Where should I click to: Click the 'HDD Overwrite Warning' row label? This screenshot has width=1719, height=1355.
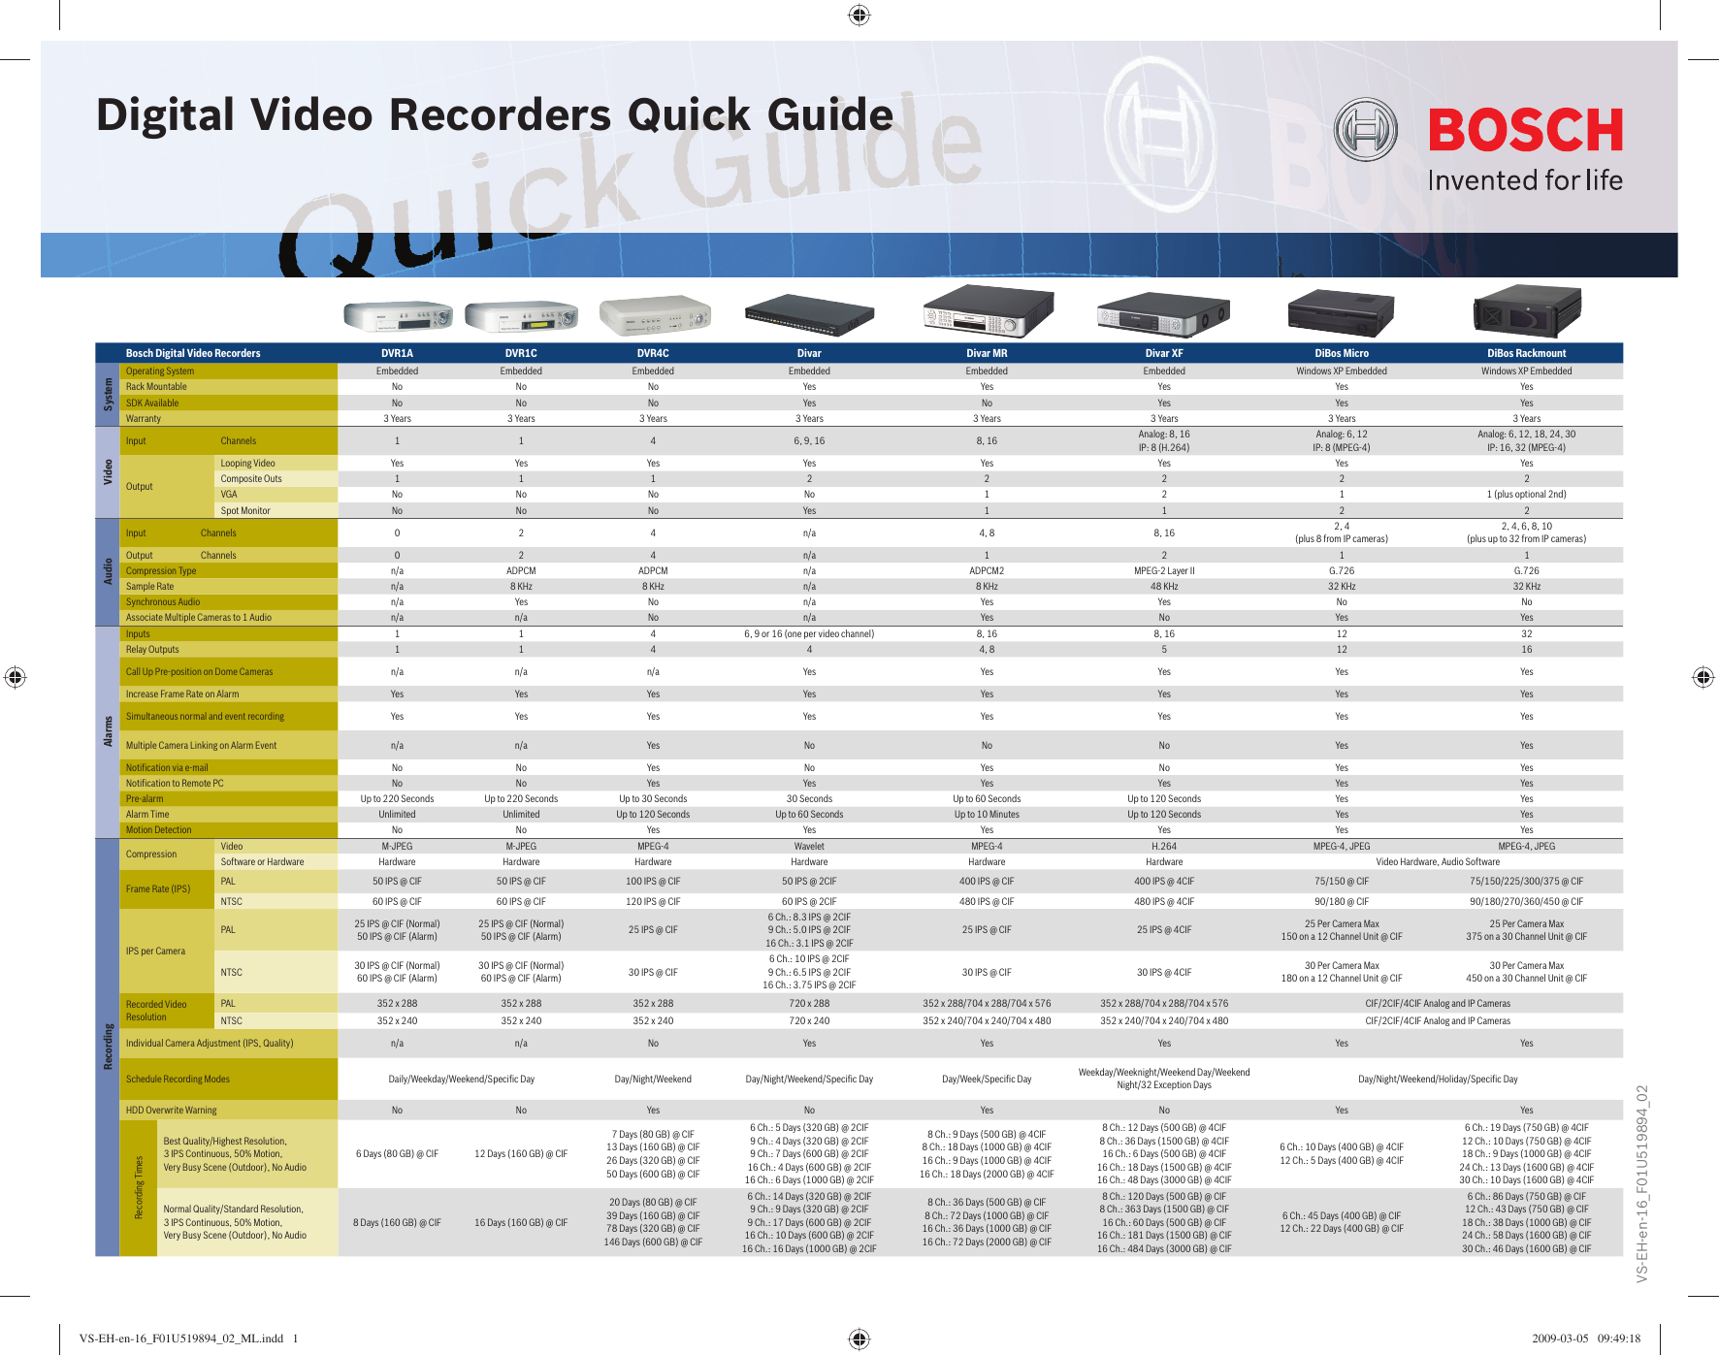pyautogui.click(x=171, y=1111)
